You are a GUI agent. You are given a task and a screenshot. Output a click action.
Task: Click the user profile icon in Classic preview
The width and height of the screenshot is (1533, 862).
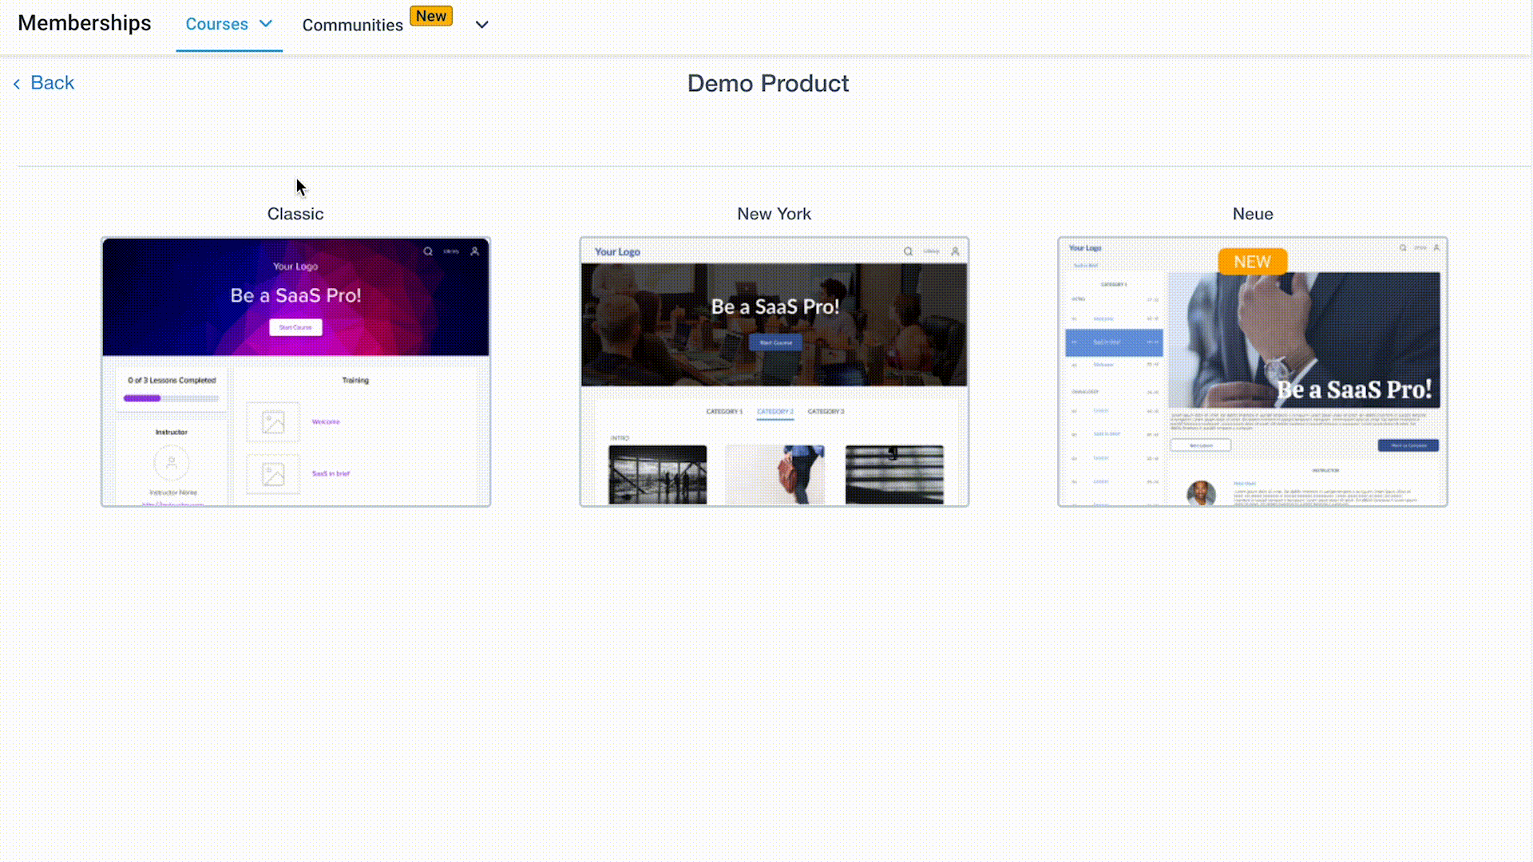pyautogui.click(x=475, y=251)
